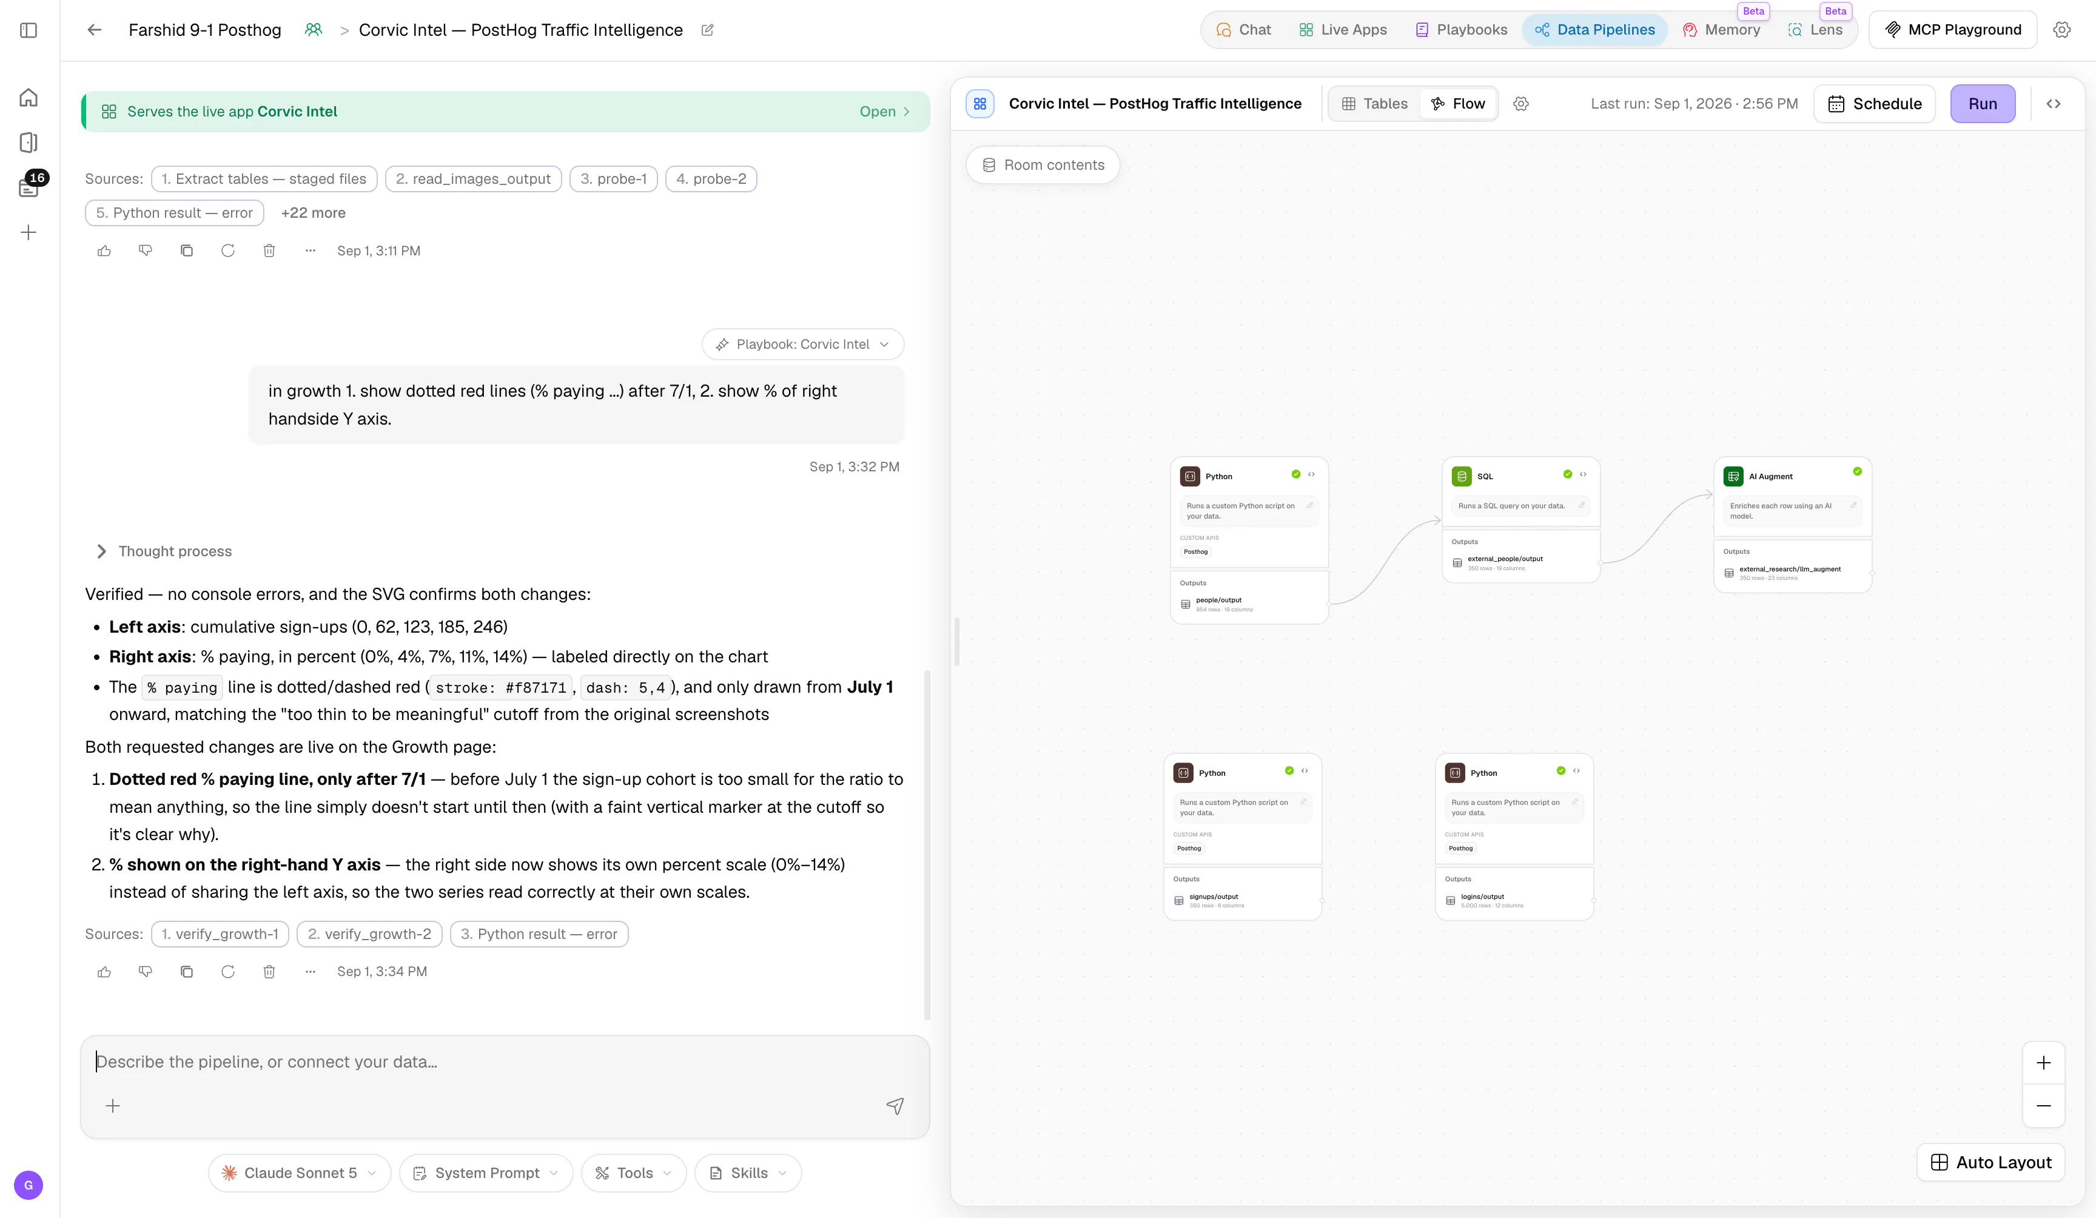
Task: Open the Tools dropdown
Action: (x=634, y=1173)
